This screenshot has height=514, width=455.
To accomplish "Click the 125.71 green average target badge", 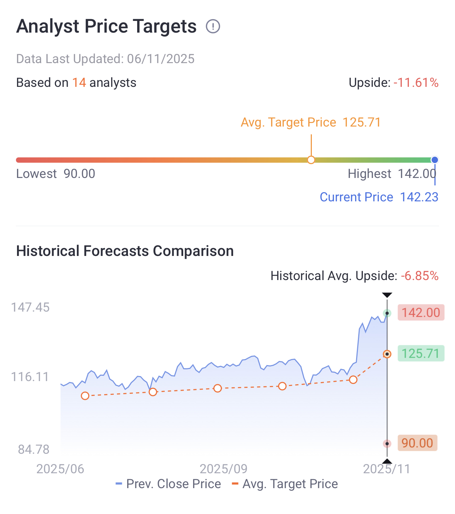I will coord(421,353).
